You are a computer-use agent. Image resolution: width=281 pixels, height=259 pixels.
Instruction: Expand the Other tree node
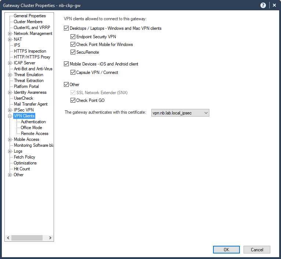[10, 175]
